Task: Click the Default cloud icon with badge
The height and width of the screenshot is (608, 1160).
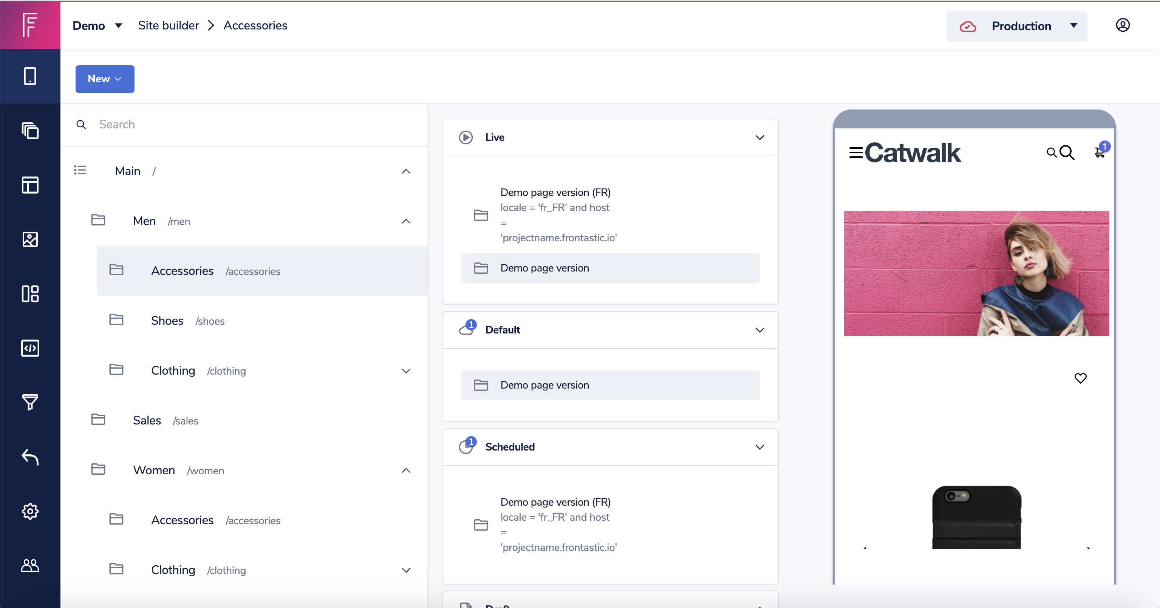Action: 467,328
